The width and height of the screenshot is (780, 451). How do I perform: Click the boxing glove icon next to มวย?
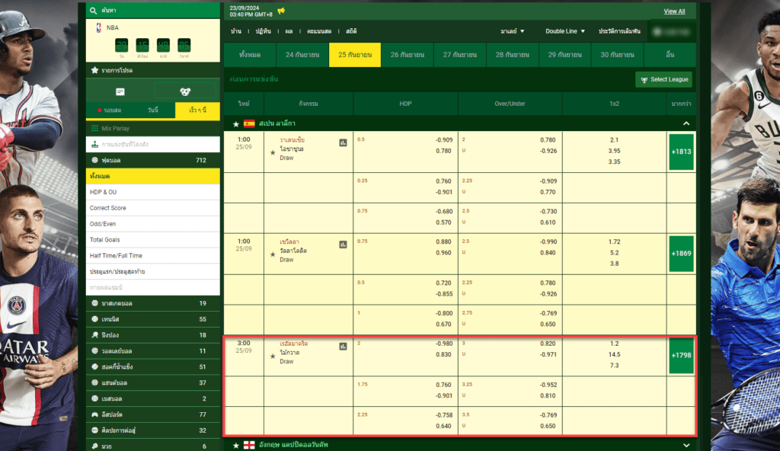(94, 446)
